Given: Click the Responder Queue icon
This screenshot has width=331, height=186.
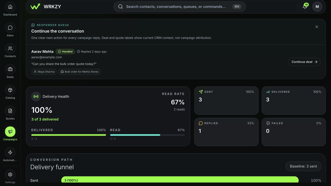Looking at the screenshot, I should click(x=33, y=25).
